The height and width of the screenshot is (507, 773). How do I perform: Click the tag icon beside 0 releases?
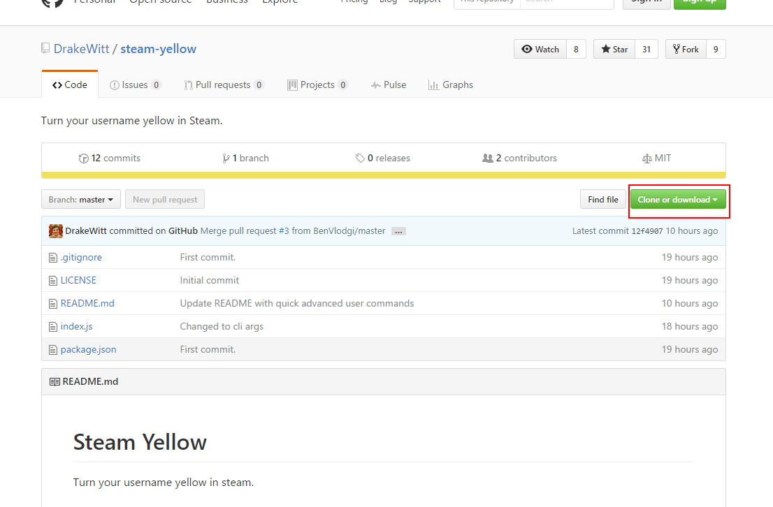360,158
